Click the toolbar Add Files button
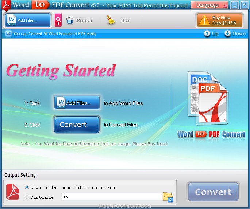250x209 pixels. point(28,20)
